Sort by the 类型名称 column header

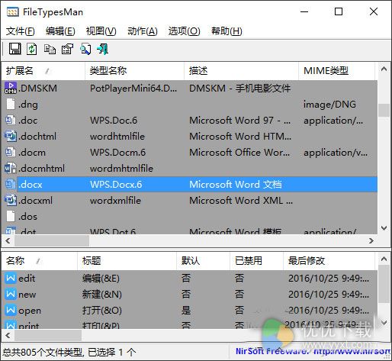134,71
